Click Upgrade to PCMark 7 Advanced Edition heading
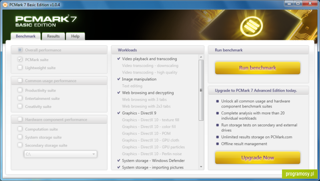Image resolution: width=320 pixels, height=181 pixels. (x=256, y=90)
